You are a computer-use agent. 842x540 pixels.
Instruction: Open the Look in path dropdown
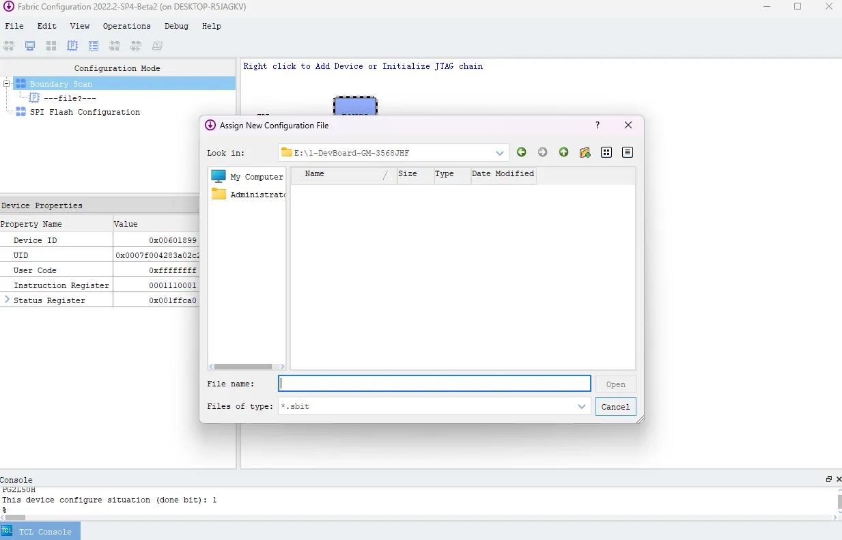500,153
